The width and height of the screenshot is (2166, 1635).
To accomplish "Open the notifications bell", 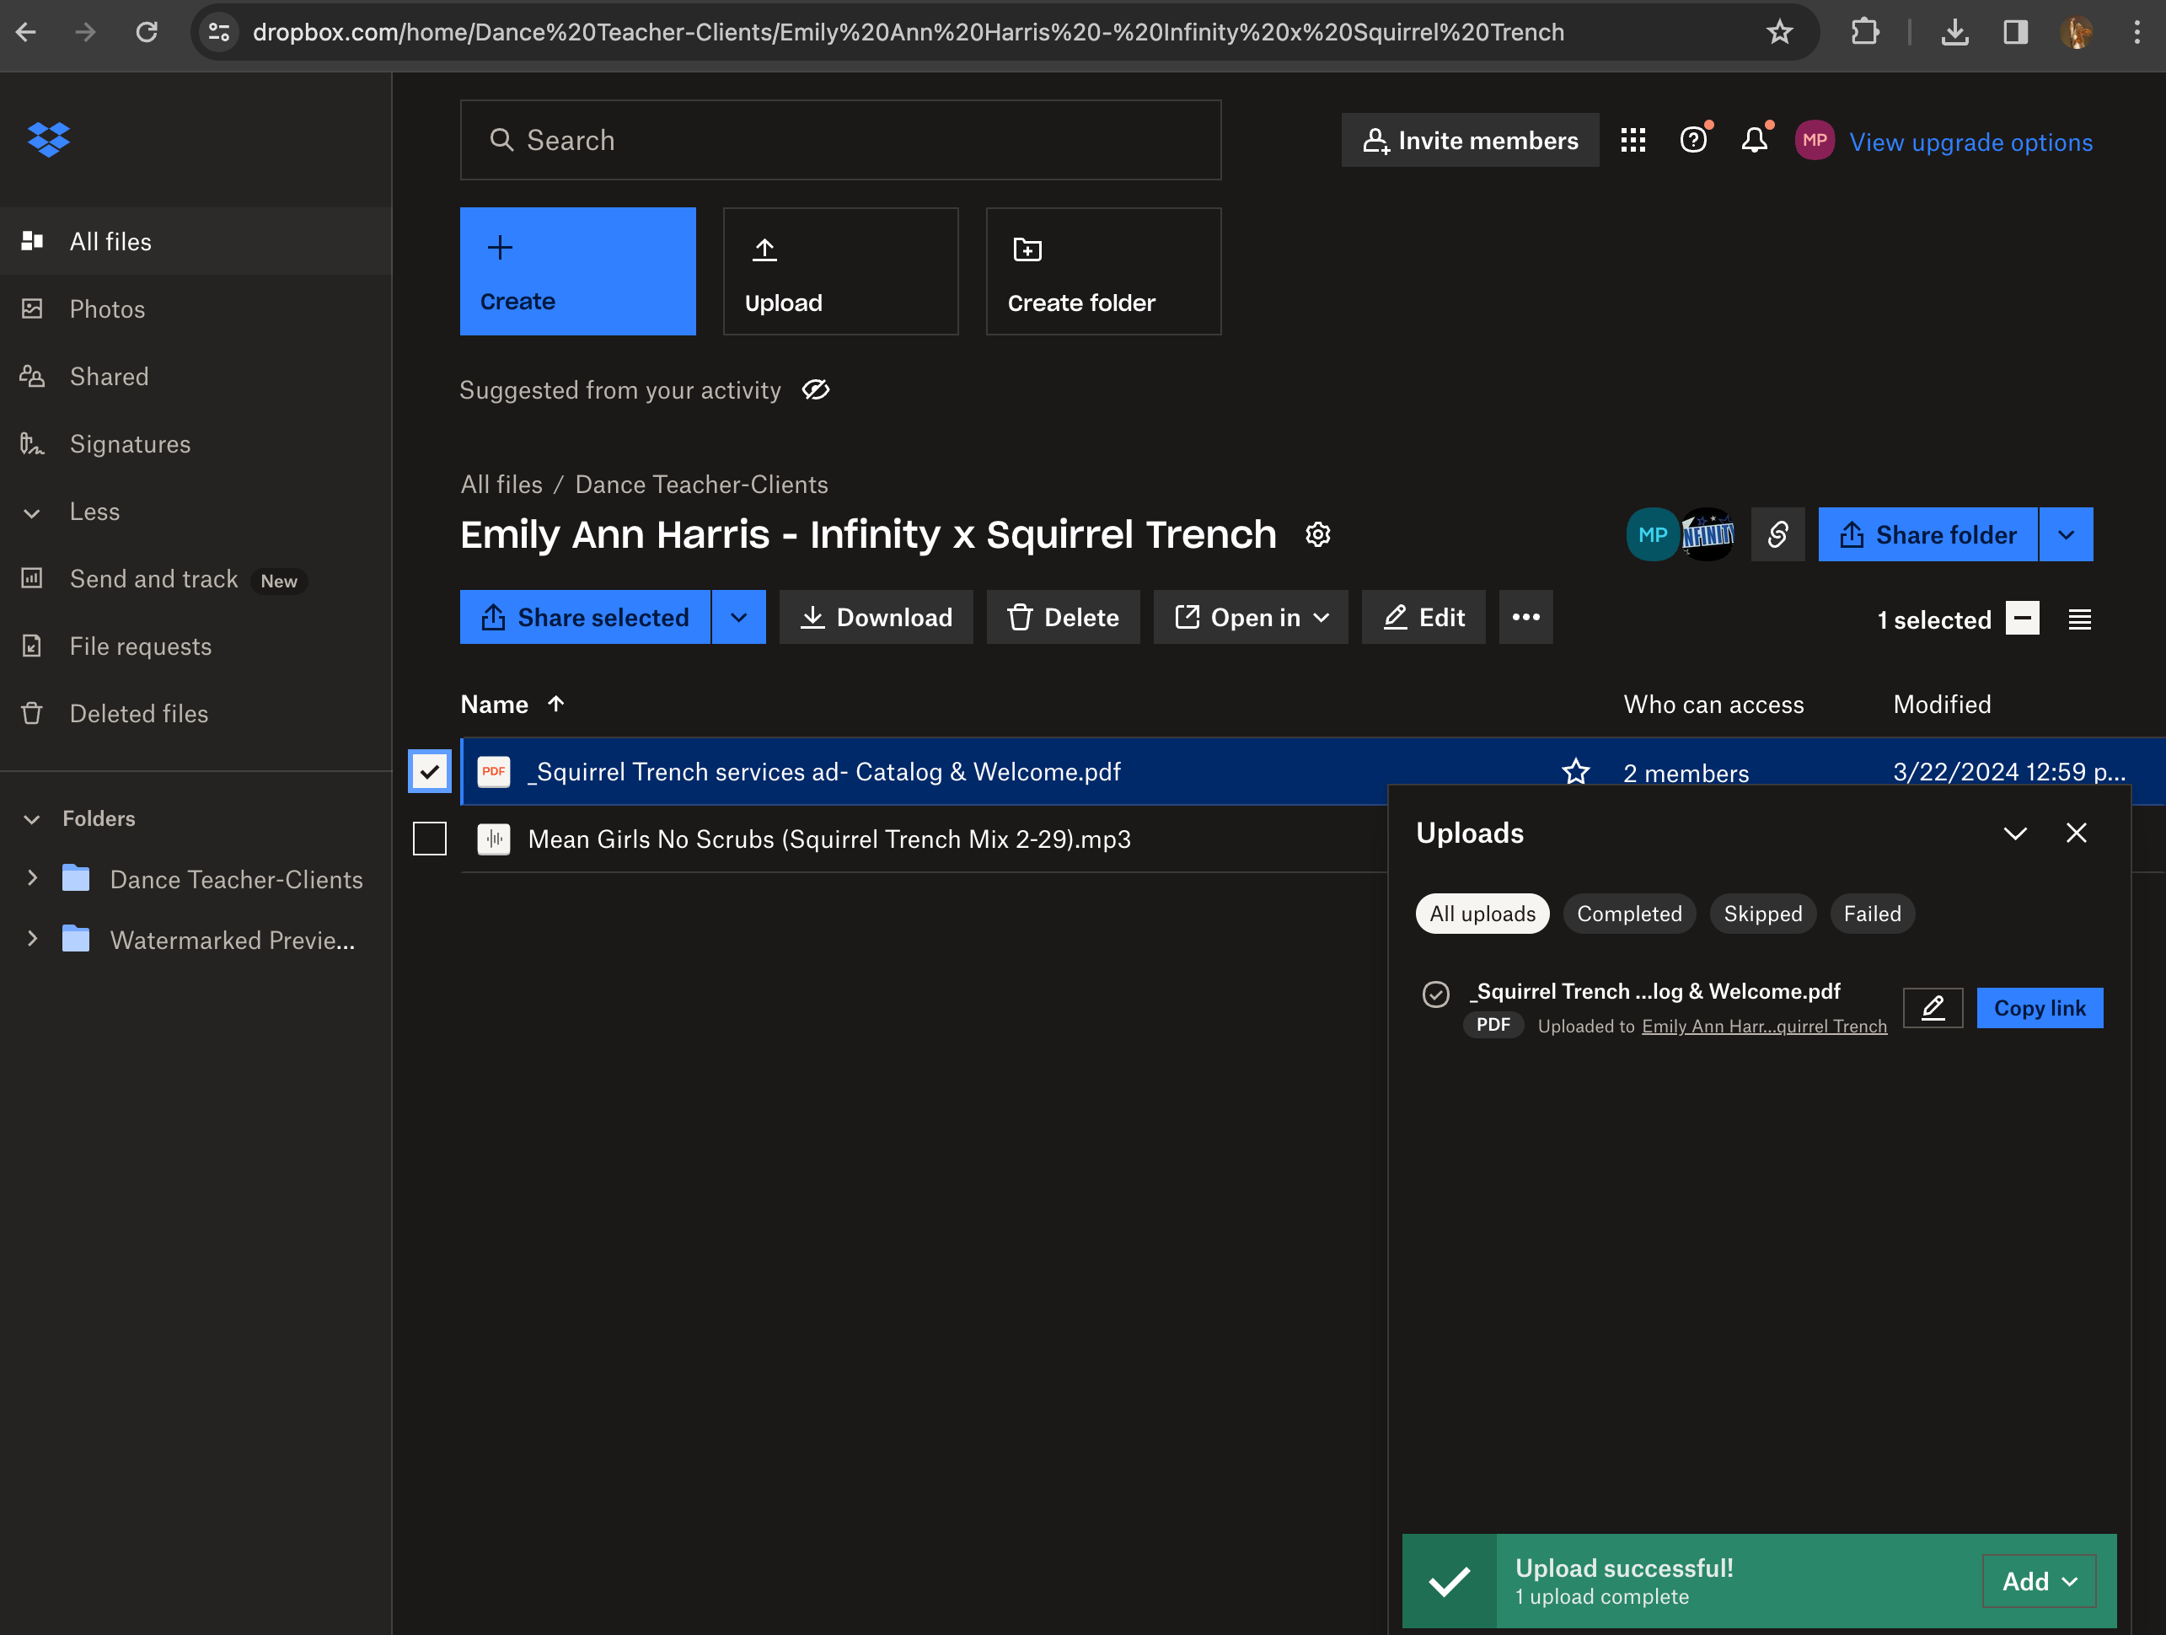I will [x=1754, y=141].
